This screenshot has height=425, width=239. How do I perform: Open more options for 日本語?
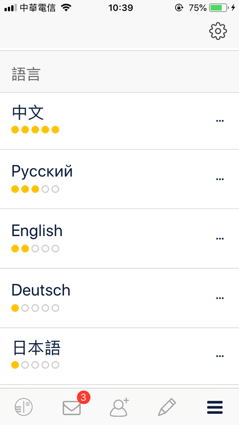(x=220, y=356)
